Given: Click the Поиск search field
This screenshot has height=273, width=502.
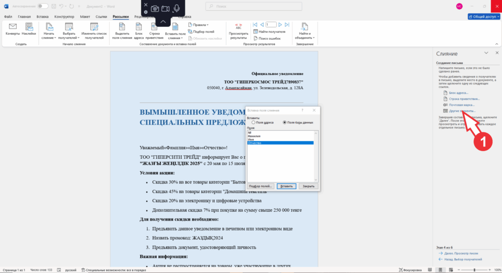Looking at the screenshot, I should [x=253, y=6].
